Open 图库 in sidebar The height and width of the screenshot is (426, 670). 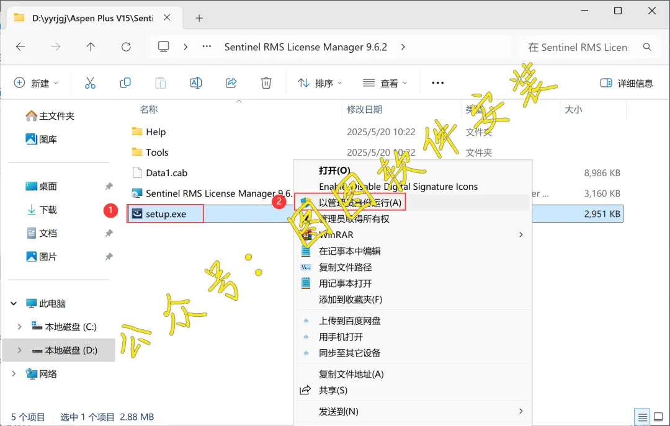(42, 140)
